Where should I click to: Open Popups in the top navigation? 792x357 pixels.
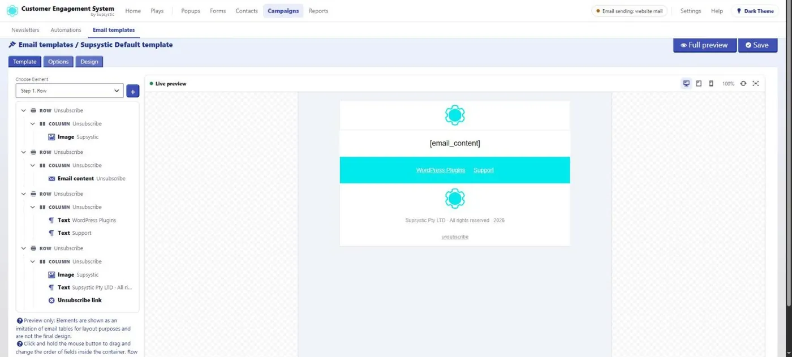pyautogui.click(x=191, y=11)
